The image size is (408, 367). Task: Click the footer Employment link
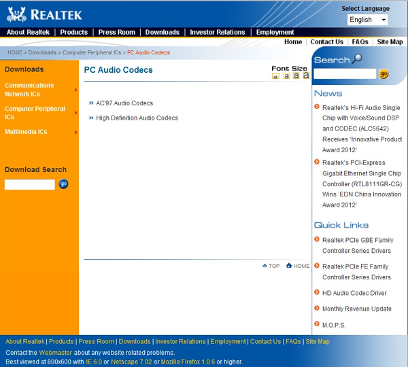click(x=228, y=341)
